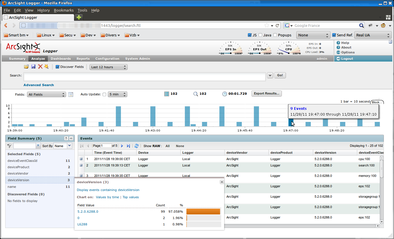Click the Google search magnifier icon
This screenshot has height=239, width=394.
361,25
